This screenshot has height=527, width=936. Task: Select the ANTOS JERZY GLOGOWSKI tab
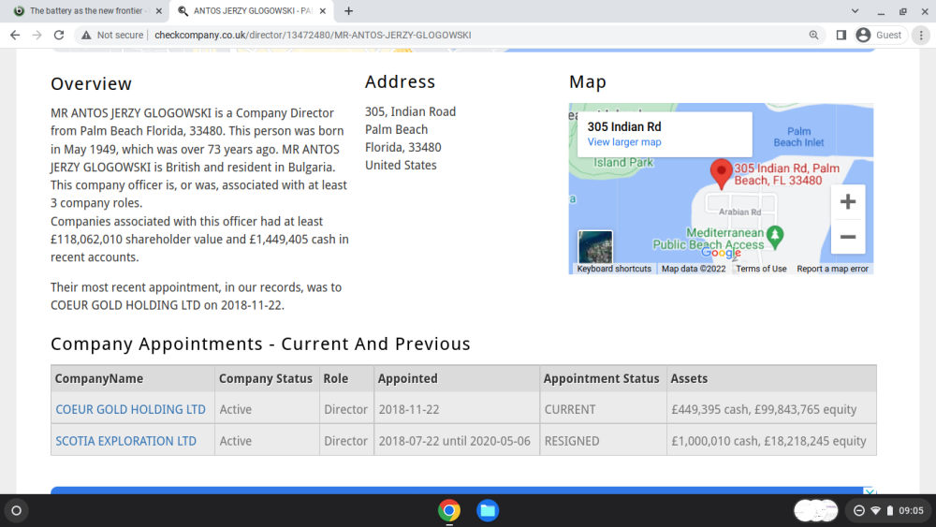point(251,10)
